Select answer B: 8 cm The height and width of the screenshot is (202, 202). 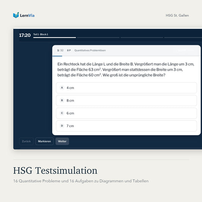(x=126, y=100)
